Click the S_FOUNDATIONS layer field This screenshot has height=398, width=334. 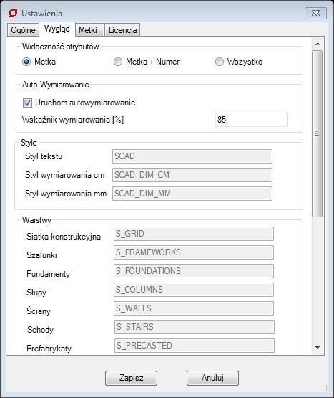tap(194, 271)
